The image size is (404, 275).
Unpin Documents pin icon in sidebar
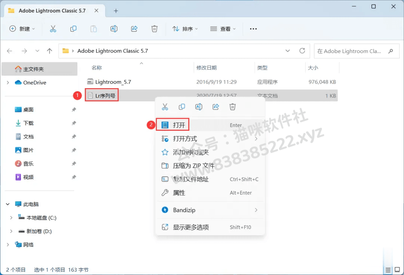point(74,137)
